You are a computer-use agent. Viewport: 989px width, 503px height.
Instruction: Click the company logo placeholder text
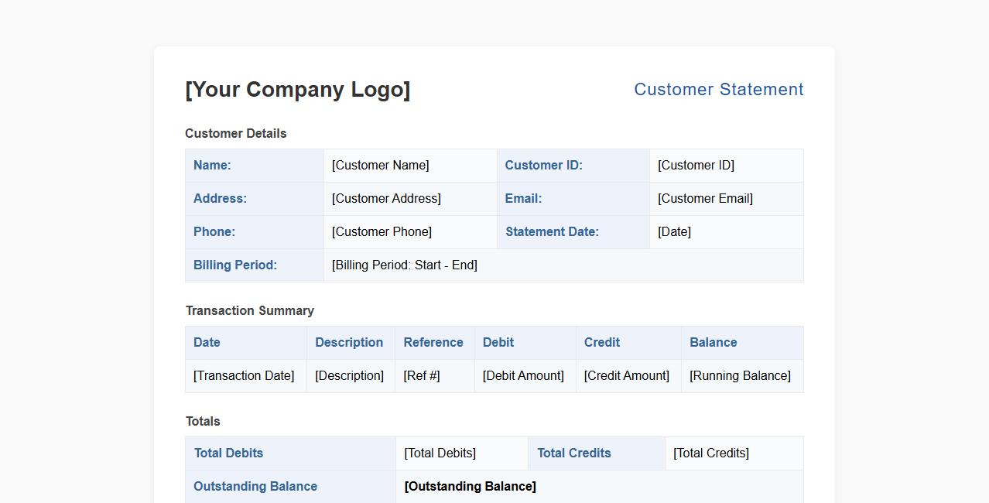[x=297, y=89]
